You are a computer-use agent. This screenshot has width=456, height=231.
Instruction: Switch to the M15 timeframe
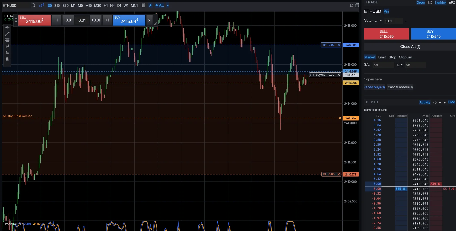[88, 5]
